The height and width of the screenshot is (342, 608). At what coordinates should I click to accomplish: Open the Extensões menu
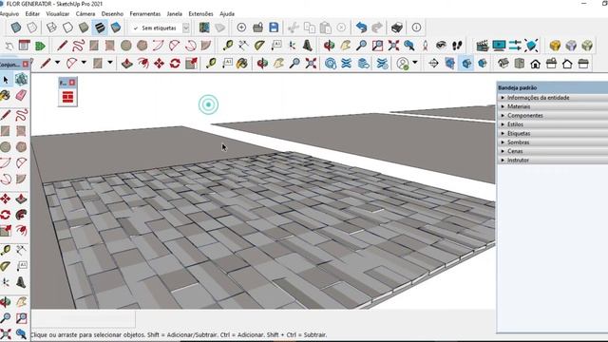pos(200,13)
